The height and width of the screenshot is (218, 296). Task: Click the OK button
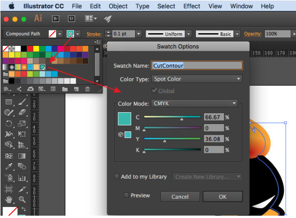click(x=222, y=196)
